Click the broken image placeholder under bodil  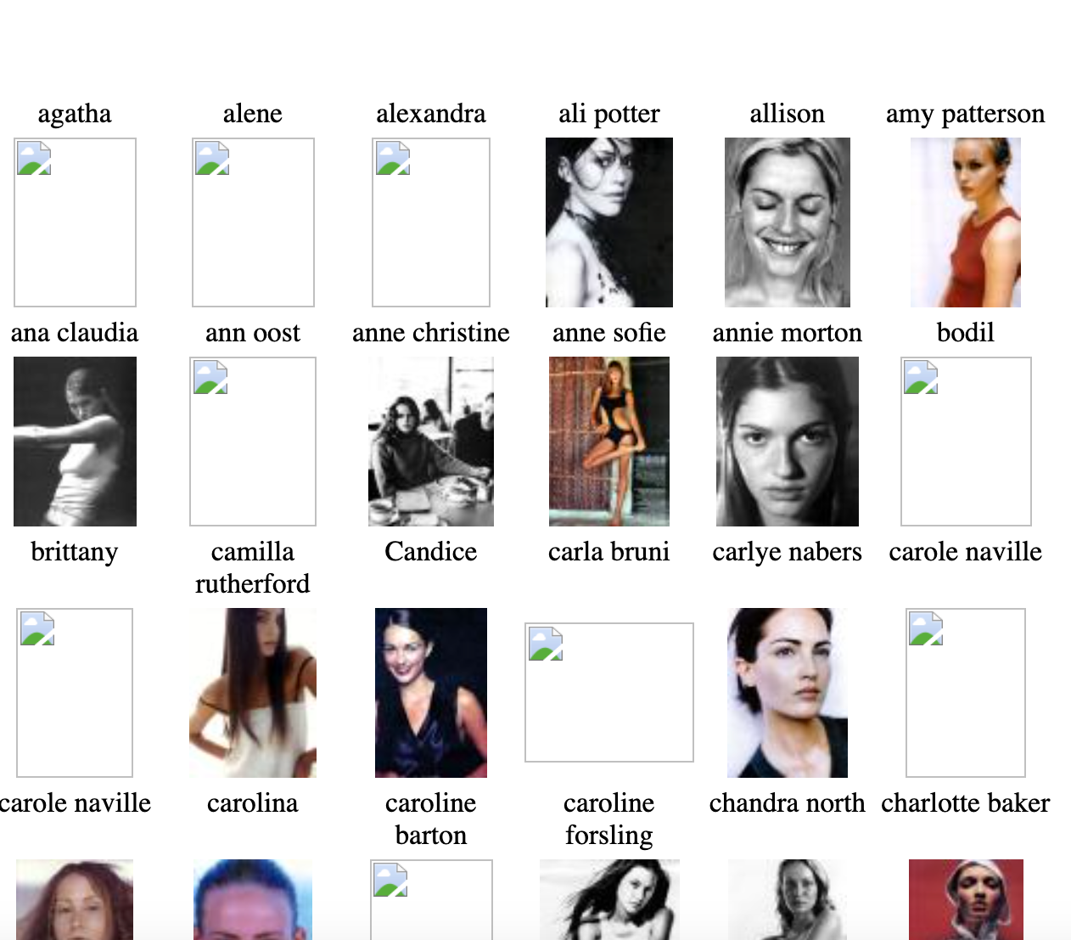[x=966, y=442]
